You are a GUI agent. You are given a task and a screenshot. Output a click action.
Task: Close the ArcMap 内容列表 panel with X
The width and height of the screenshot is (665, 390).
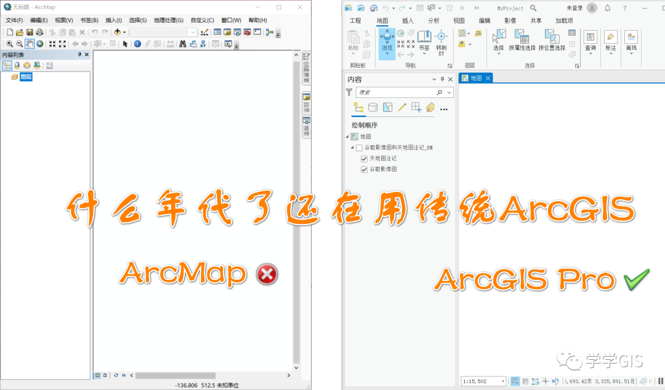click(87, 55)
